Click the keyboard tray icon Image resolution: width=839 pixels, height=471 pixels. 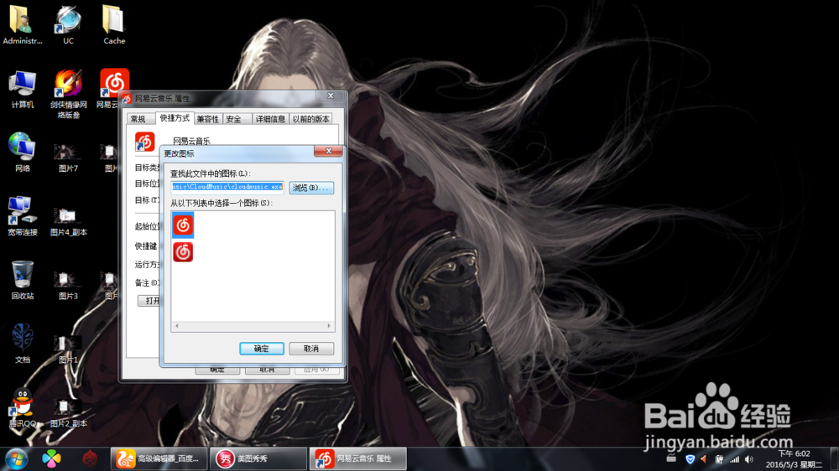[671, 458]
